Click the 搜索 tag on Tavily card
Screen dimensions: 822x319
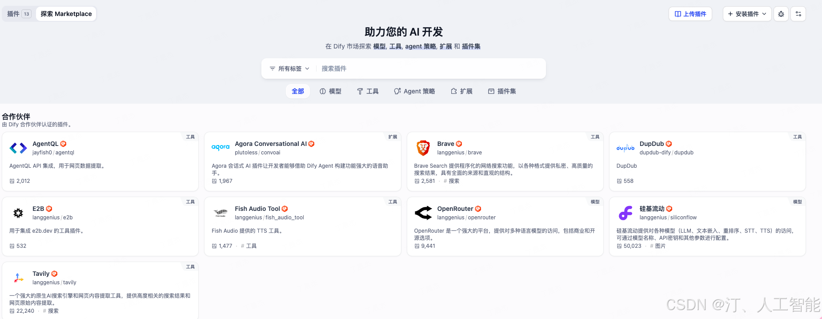point(51,311)
